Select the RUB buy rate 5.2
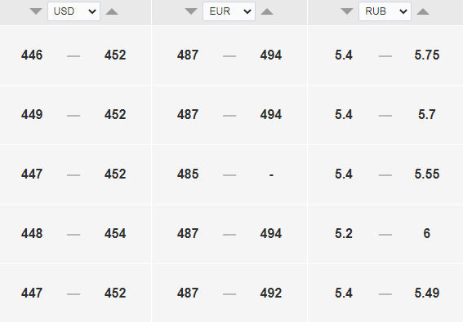This screenshot has width=463, height=322. pos(344,233)
